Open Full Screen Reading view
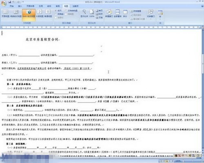 coord(16,13)
